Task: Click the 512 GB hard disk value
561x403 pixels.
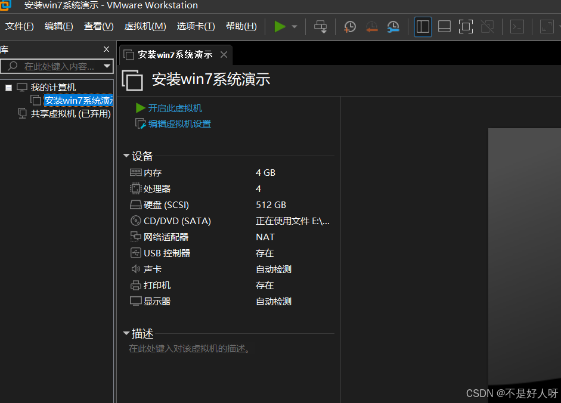Action: pyautogui.click(x=271, y=204)
